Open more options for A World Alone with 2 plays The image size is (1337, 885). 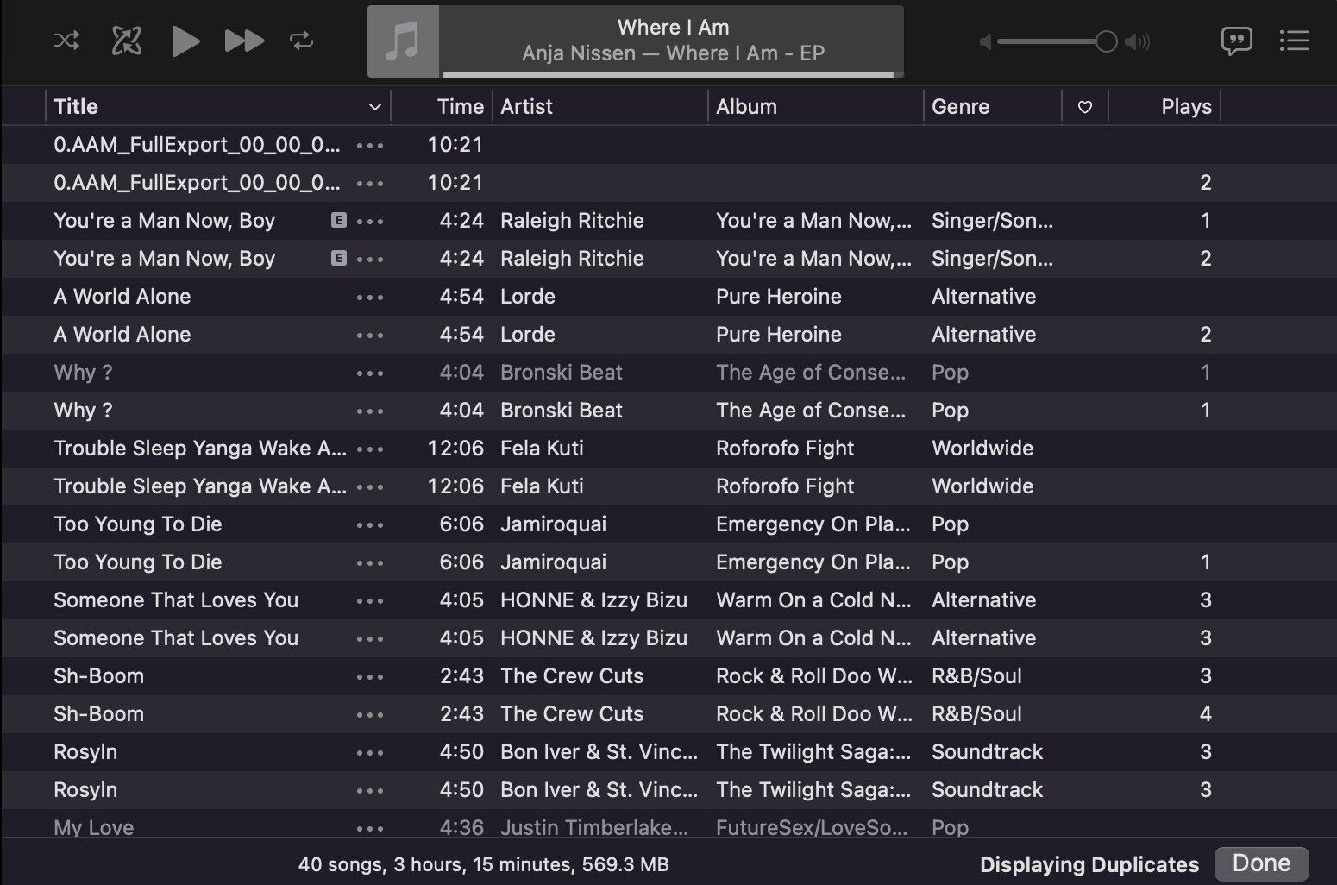click(370, 336)
